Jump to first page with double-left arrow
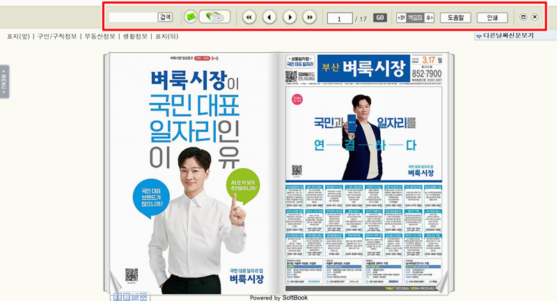The image size is (557, 301). point(249,17)
